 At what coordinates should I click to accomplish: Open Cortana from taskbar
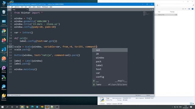[x=12, y=107]
